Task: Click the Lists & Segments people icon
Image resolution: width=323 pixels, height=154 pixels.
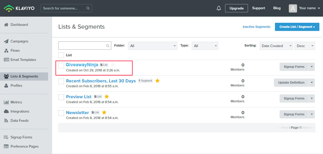Action: pos(6,76)
